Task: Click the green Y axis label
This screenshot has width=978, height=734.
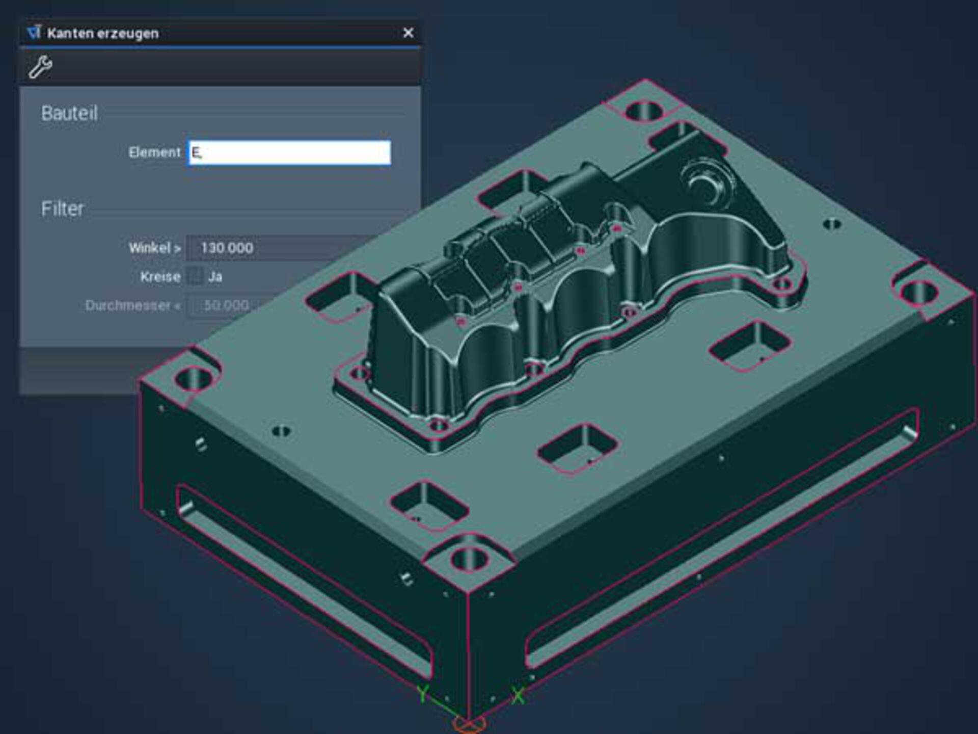Action: click(423, 694)
